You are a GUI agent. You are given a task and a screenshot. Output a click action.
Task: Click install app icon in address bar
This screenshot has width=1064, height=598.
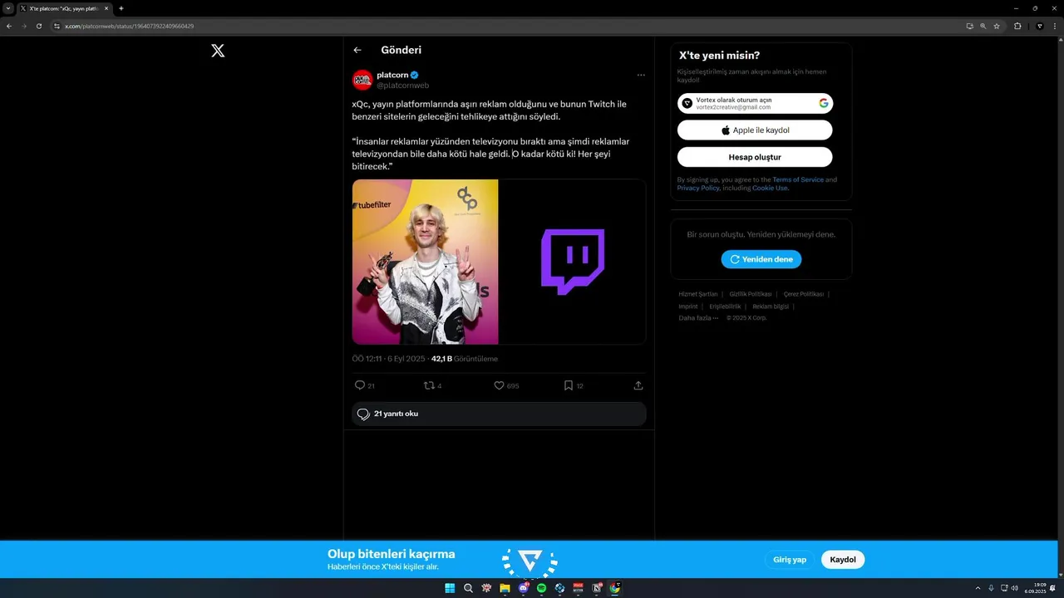pos(969,26)
